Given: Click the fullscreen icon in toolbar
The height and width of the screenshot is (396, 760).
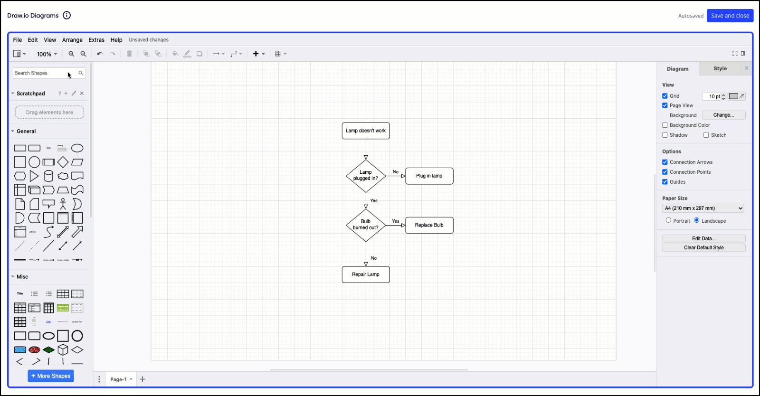Looking at the screenshot, I should (735, 54).
